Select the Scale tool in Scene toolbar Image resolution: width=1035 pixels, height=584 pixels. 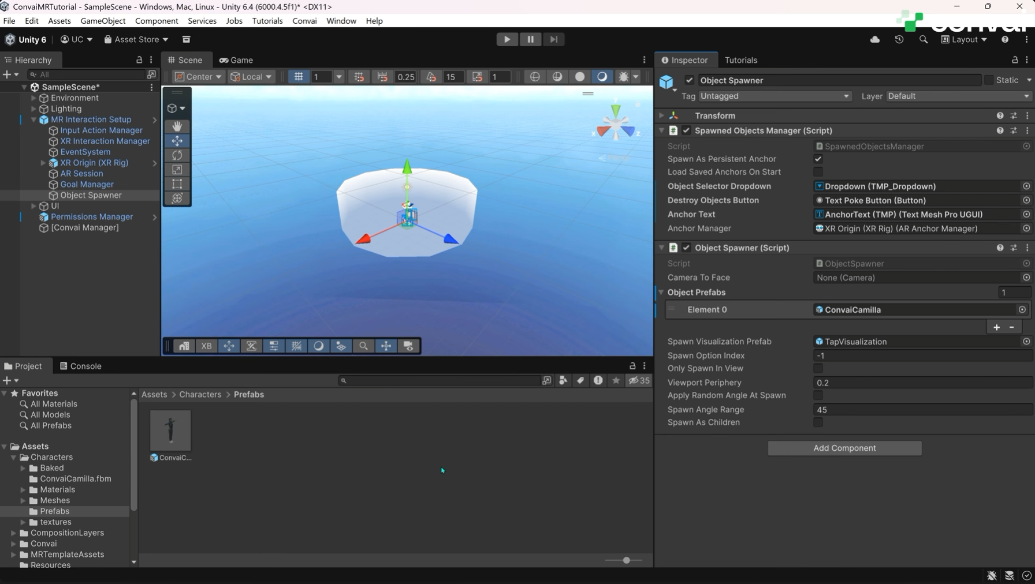click(x=177, y=170)
